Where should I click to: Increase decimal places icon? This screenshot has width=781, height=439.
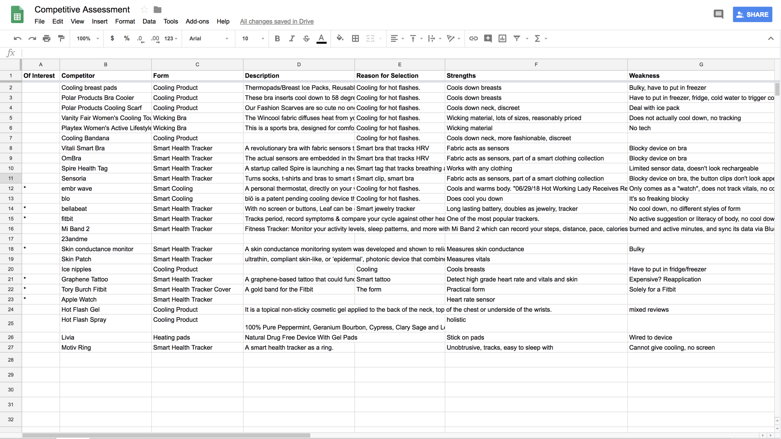pyautogui.click(x=155, y=39)
